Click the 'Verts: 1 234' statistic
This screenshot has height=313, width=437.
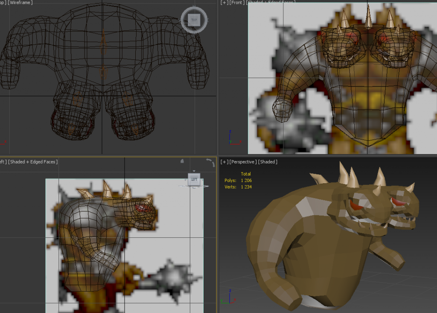pos(238,187)
